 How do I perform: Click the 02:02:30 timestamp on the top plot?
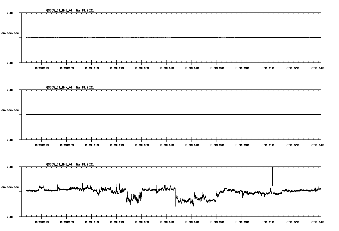317,68
